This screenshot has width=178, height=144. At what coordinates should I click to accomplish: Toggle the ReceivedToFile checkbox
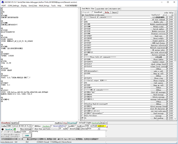point(52,126)
